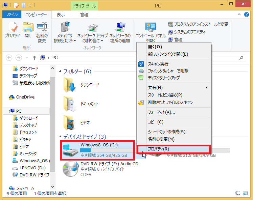Screen dimensions: 253x200
Task: Choose Create shortcut (ショートカットの作成(S))
Action: point(174,132)
